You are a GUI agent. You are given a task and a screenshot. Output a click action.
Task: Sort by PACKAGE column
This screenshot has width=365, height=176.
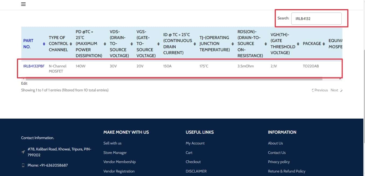[324, 44]
